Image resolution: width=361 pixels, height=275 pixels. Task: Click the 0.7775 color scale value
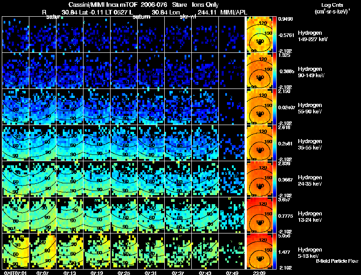286,216
